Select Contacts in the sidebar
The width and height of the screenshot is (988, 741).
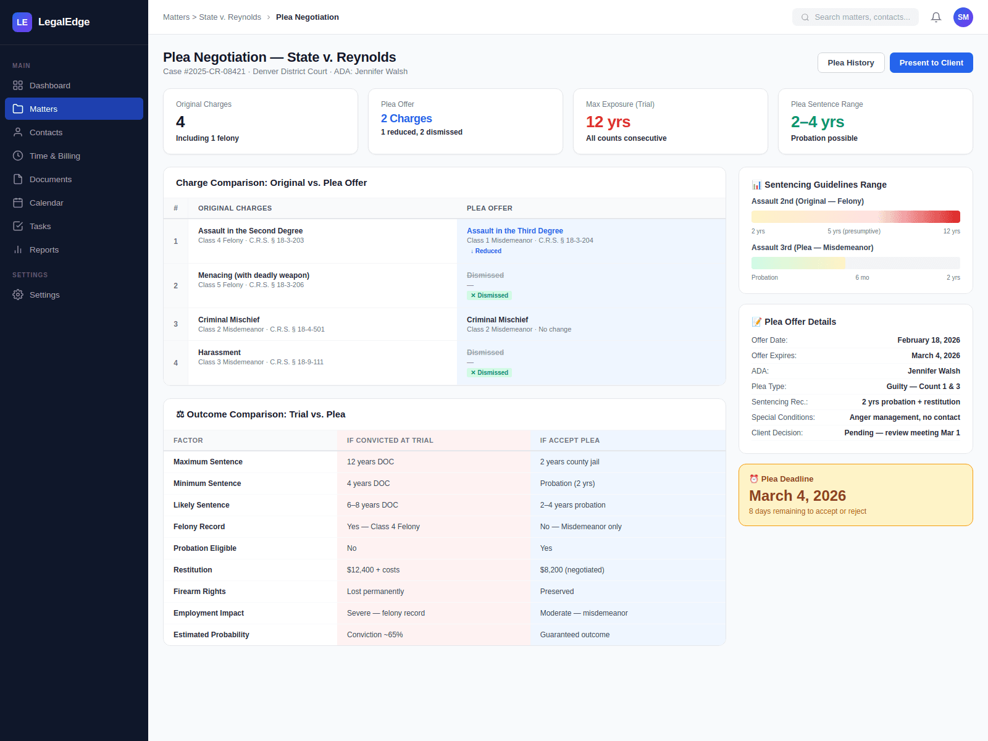click(x=74, y=132)
